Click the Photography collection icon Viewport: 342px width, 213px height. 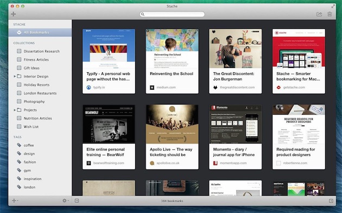coord(19,102)
